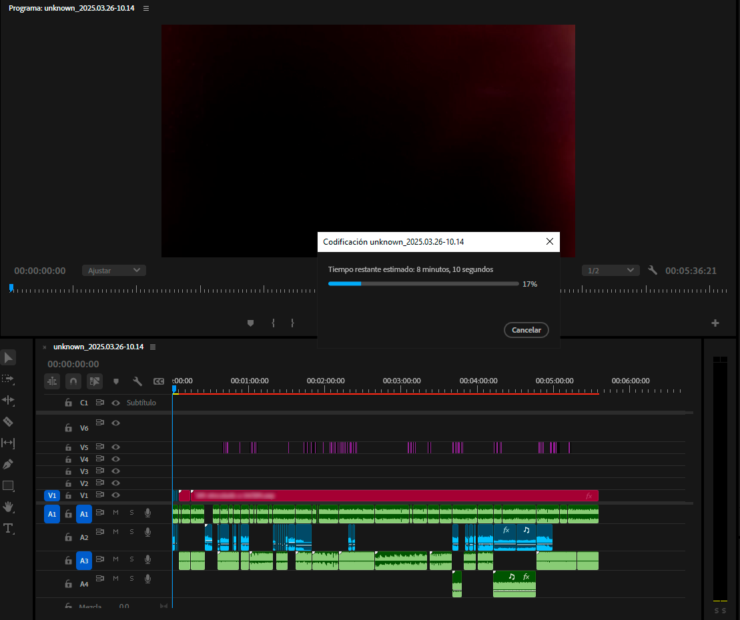
Task: Open caption track options CC icon
Action: [159, 381]
